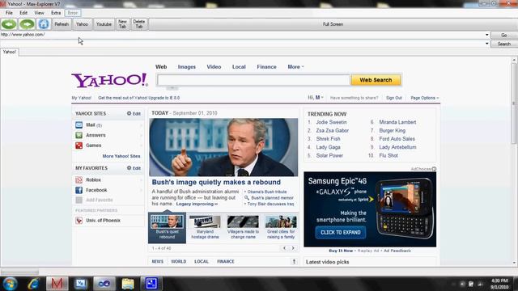This screenshot has width=518, height=291.
Task: Open the Page Options dropdown
Action: [x=424, y=98]
